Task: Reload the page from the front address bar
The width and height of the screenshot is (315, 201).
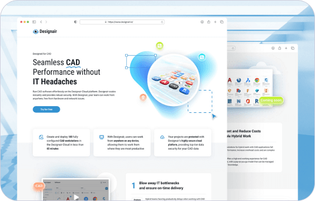Action: [162, 22]
